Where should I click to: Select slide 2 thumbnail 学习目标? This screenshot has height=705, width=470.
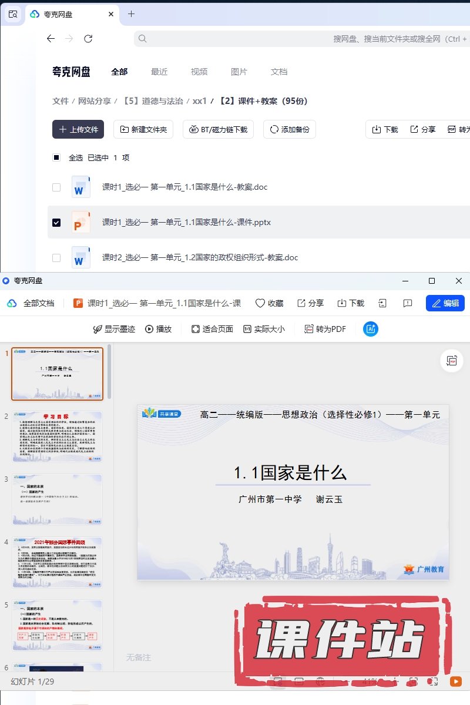point(57,437)
